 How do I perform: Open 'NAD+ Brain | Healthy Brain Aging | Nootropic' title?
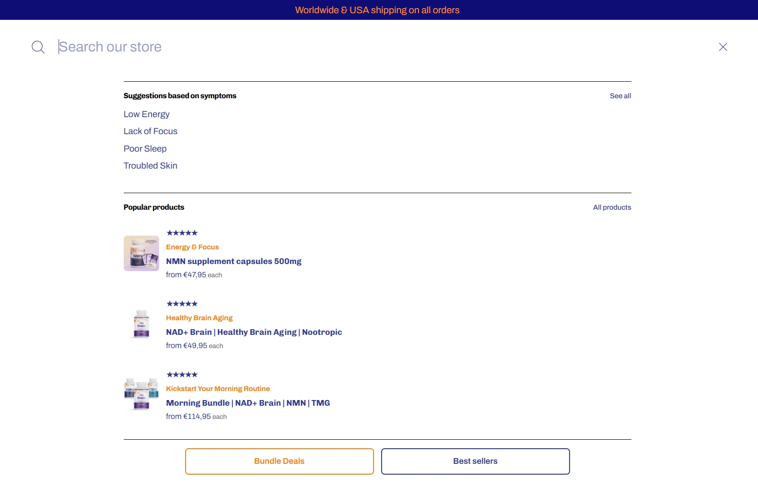254,332
